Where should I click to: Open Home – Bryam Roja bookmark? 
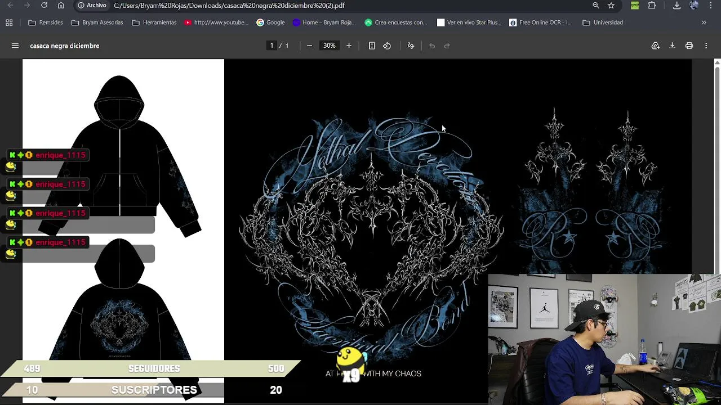point(324,22)
